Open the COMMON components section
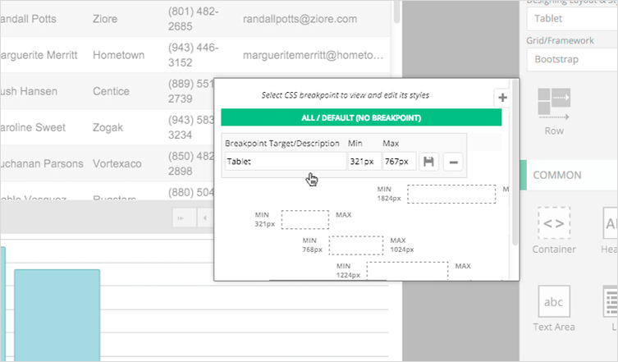Viewport: 618px width, 362px height. (x=569, y=175)
